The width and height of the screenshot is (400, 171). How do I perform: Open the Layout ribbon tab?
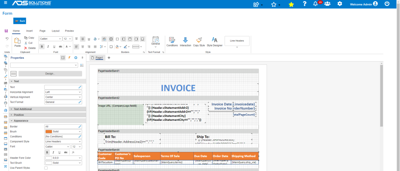(x=55, y=31)
